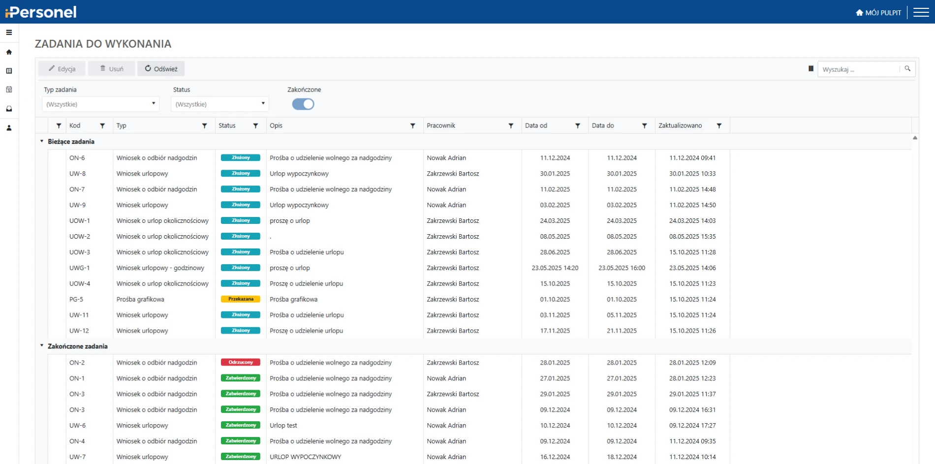This screenshot has width=935, height=464.
Task: Click the user profile icon in sidebar
Action: pos(9,128)
